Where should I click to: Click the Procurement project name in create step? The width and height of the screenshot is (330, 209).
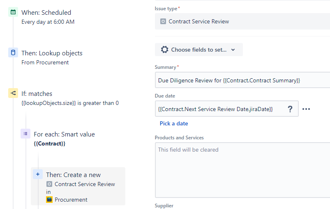pos(71,200)
